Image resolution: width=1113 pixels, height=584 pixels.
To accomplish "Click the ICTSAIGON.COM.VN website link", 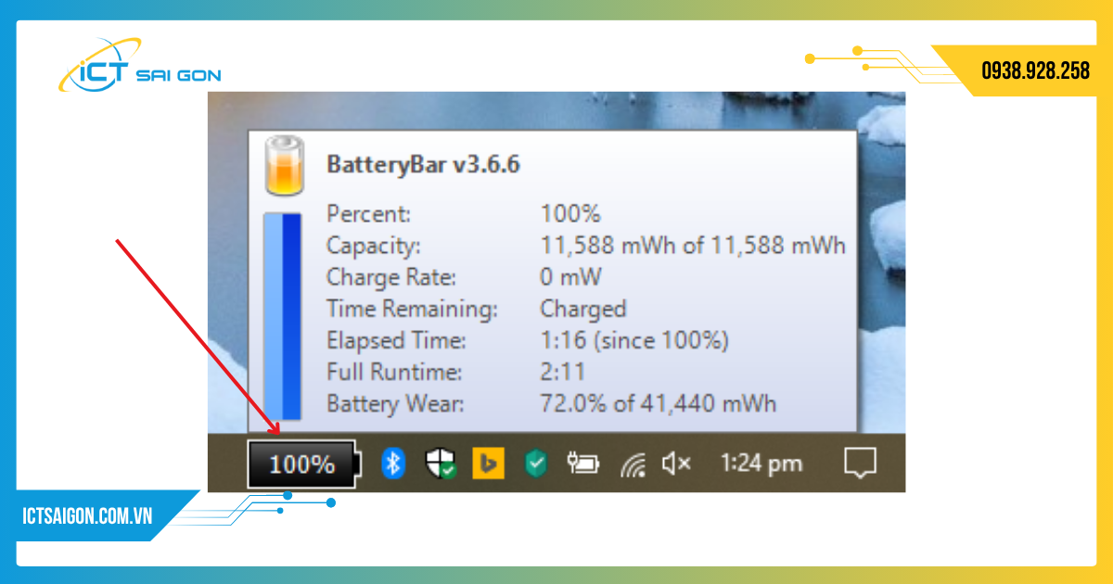I will click(86, 516).
